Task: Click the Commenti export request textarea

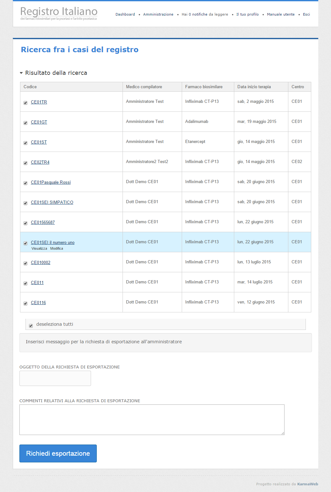Action: (x=152, y=420)
